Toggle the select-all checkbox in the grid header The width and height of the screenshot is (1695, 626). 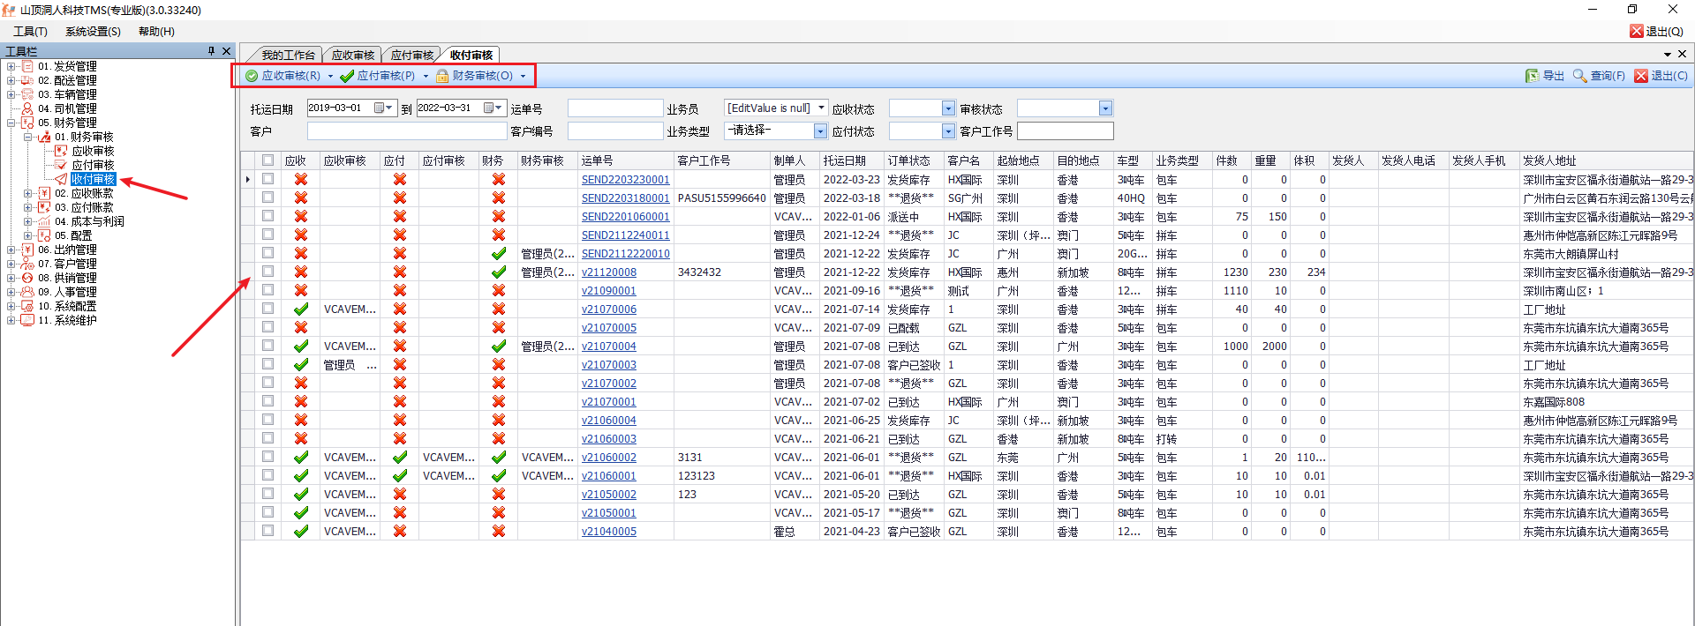(x=267, y=160)
